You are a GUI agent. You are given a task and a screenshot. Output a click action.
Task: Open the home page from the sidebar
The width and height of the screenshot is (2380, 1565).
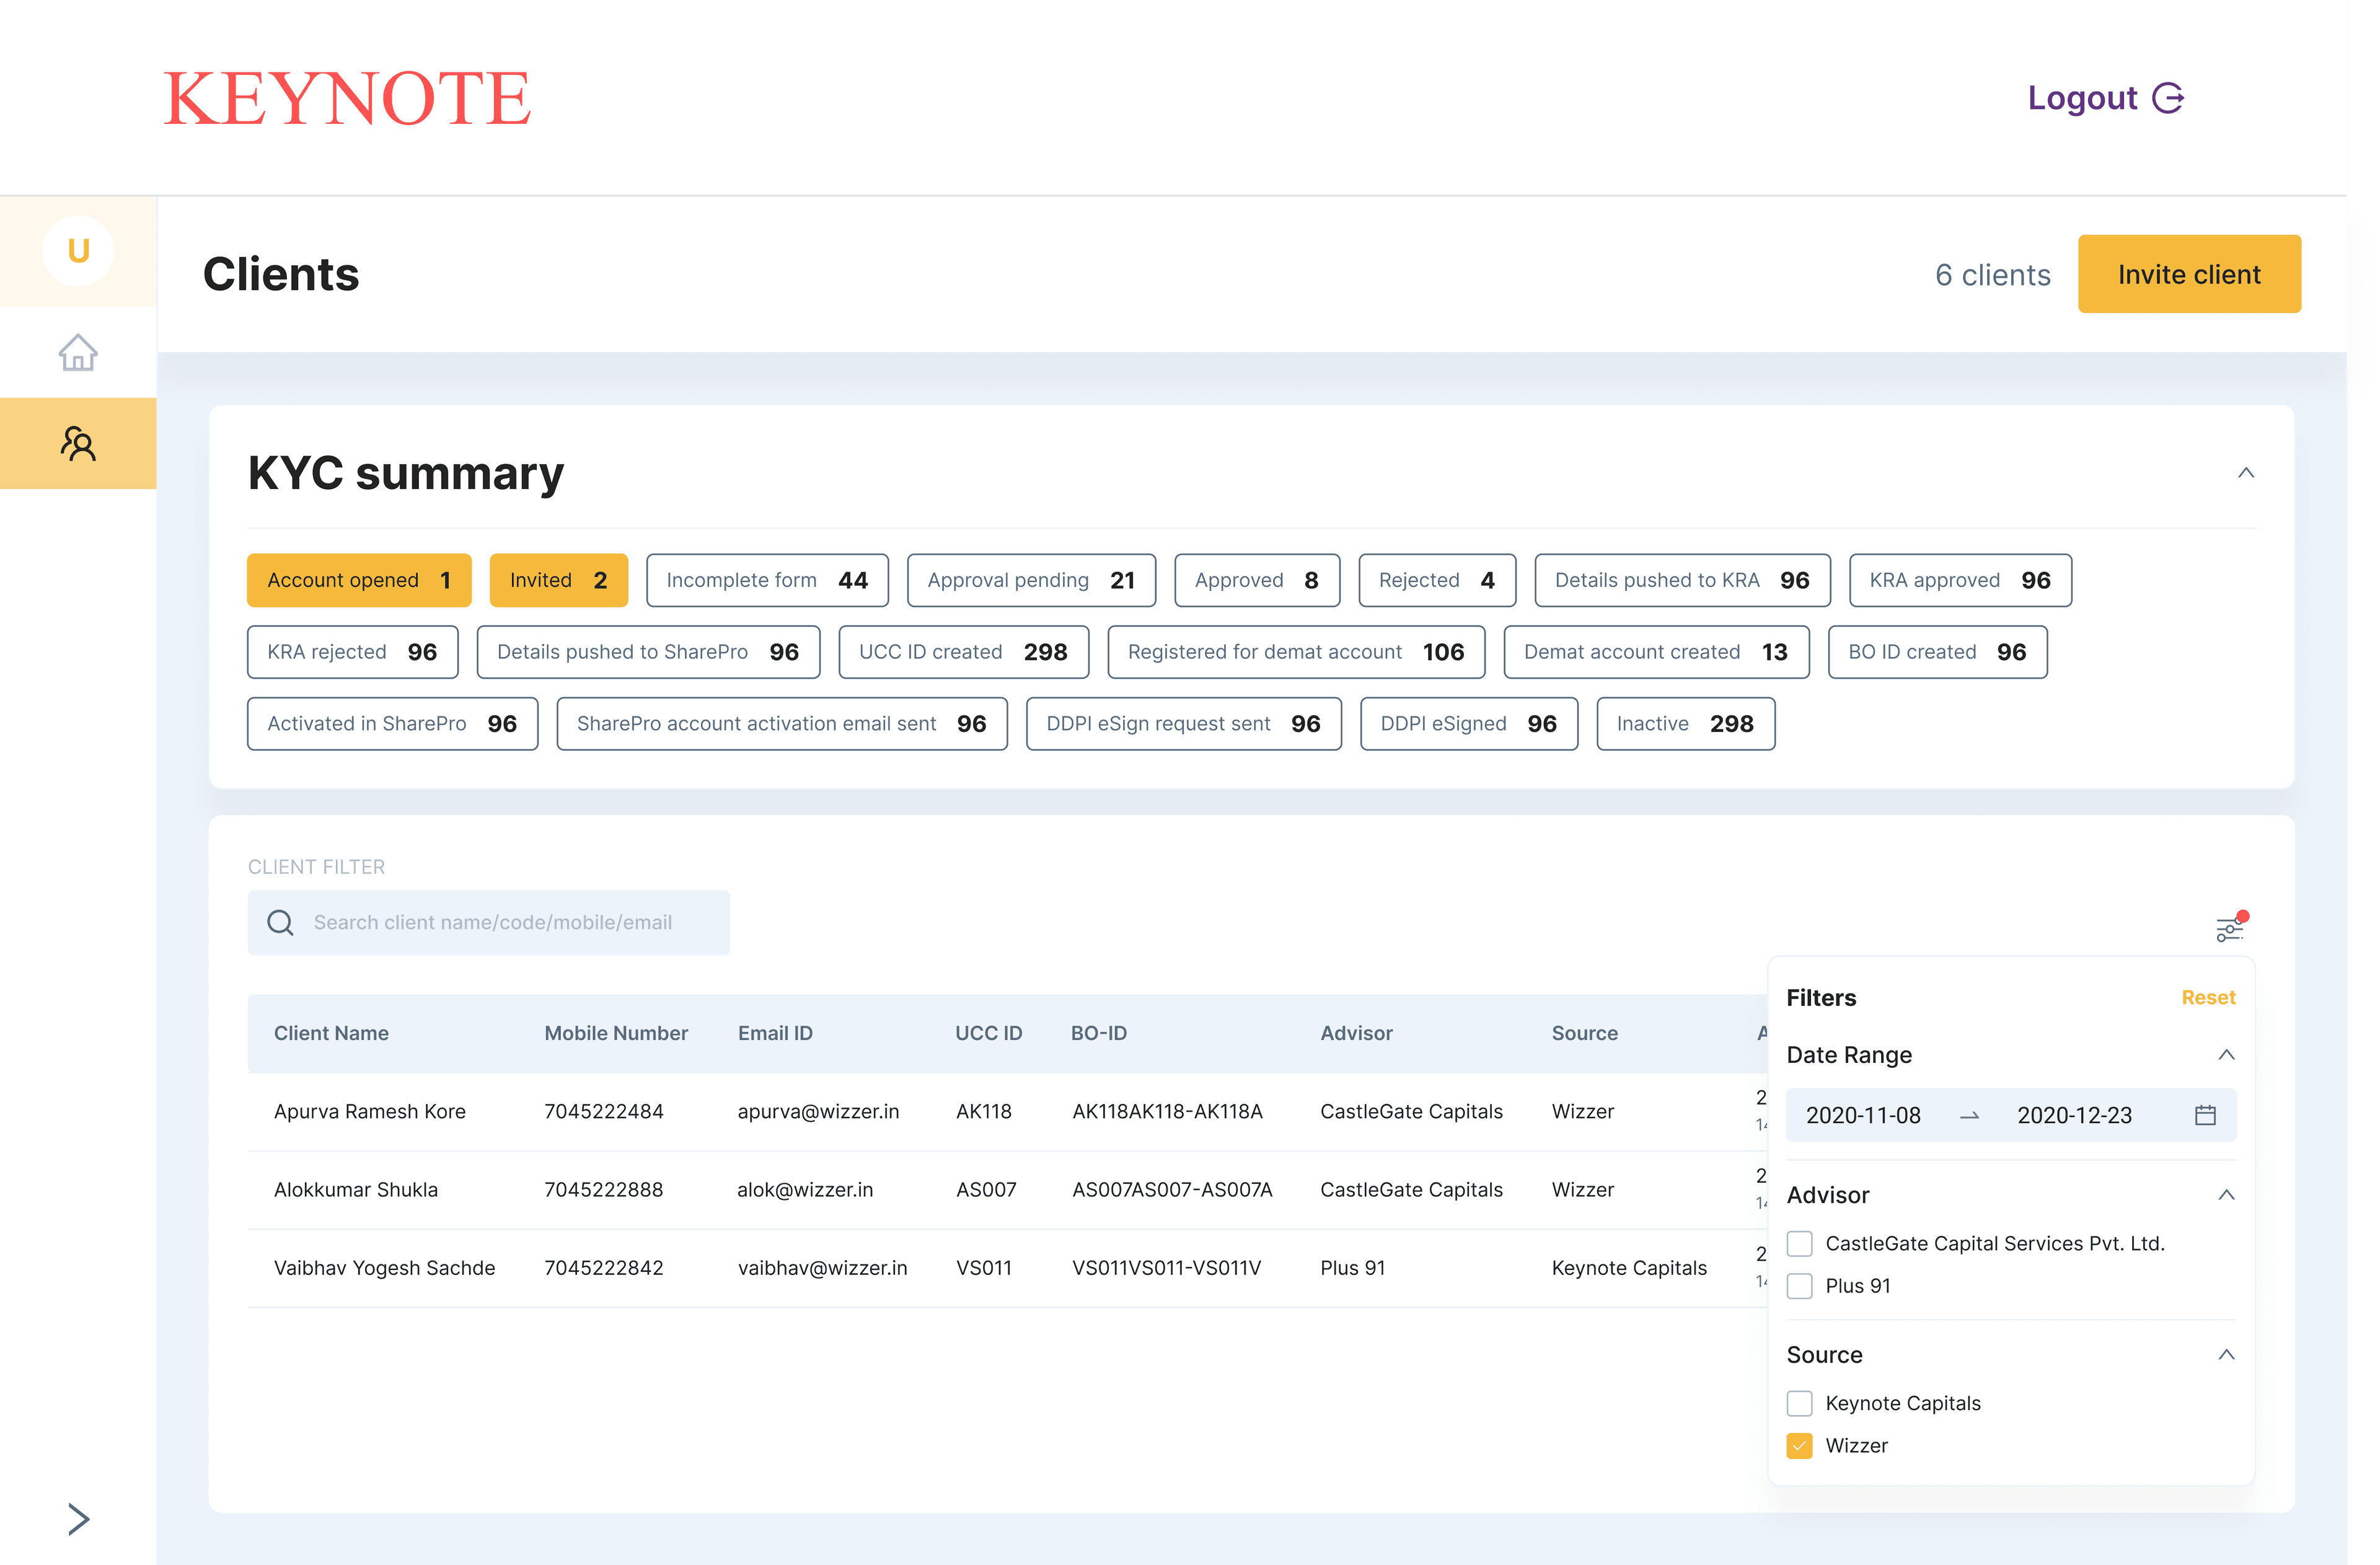78,353
